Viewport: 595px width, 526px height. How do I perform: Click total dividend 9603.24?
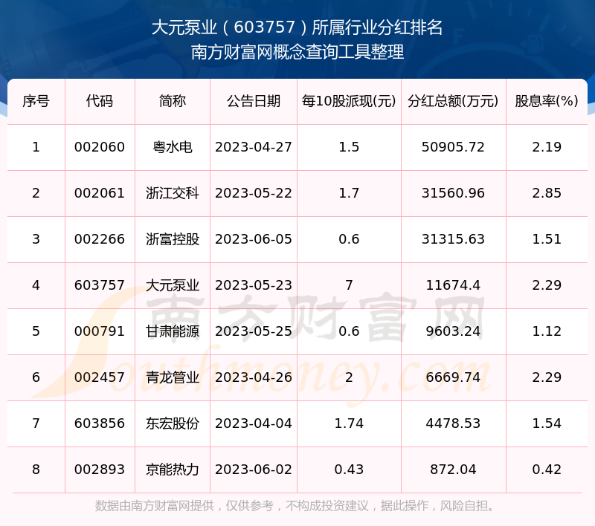click(453, 331)
